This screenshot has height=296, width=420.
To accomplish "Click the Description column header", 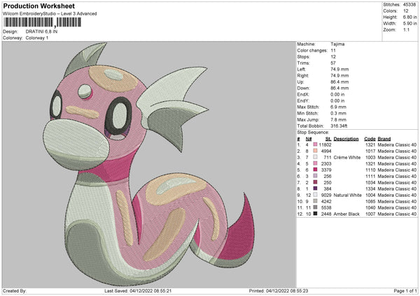I will (x=346, y=139).
